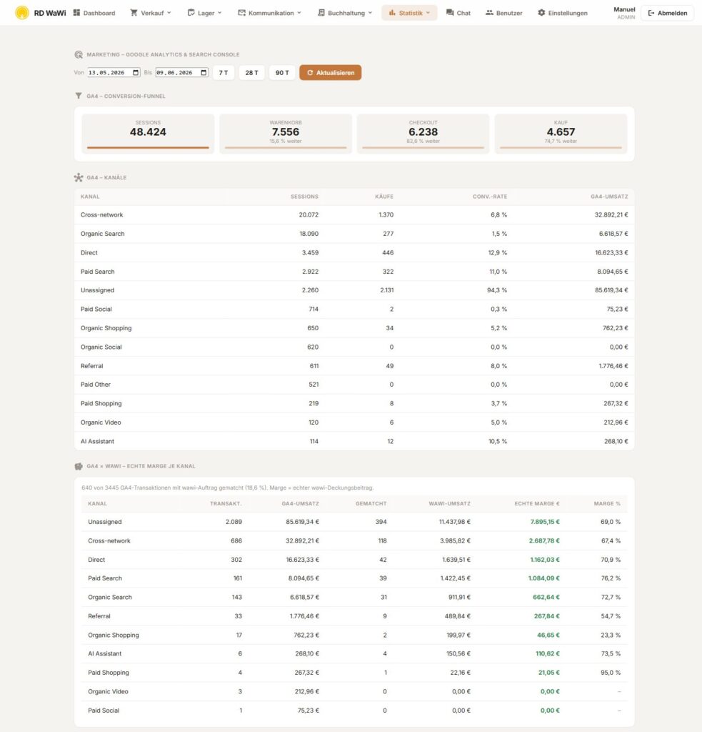This screenshot has height=732, width=702.
Task: Expand the Lager menu chevron
Action: pyautogui.click(x=220, y=13)
